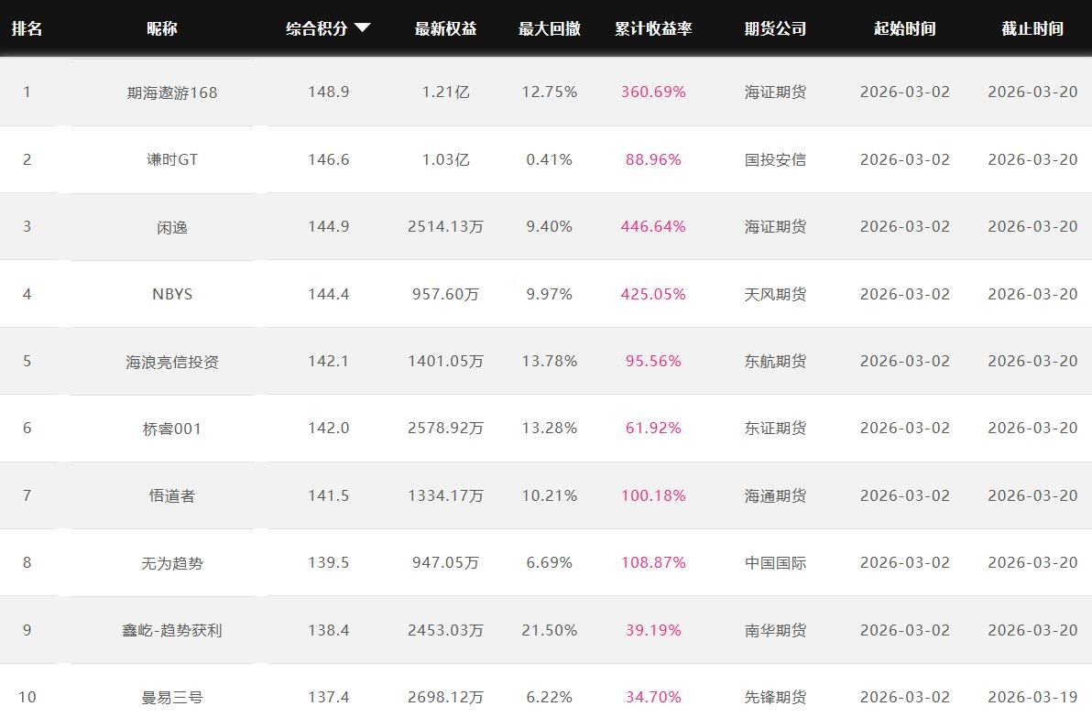Sort by 综合积分 column header
Screen dimensions: 1092x728
[317, 28]
